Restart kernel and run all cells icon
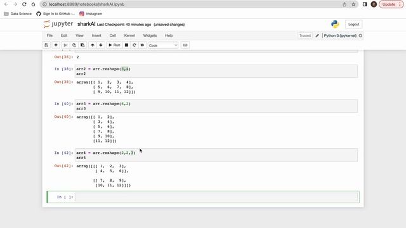Image resolution: width=406 pixels, height=228 pixels. pyautogui.click(x=142, y=45)
